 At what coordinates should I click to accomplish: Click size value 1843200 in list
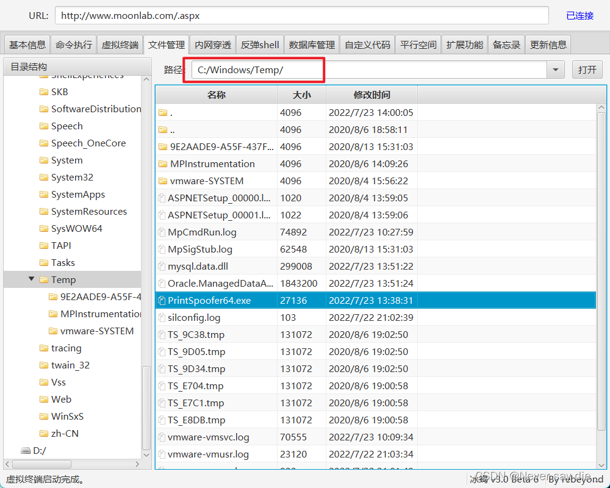pyautogui.click(x=299, y=284)
